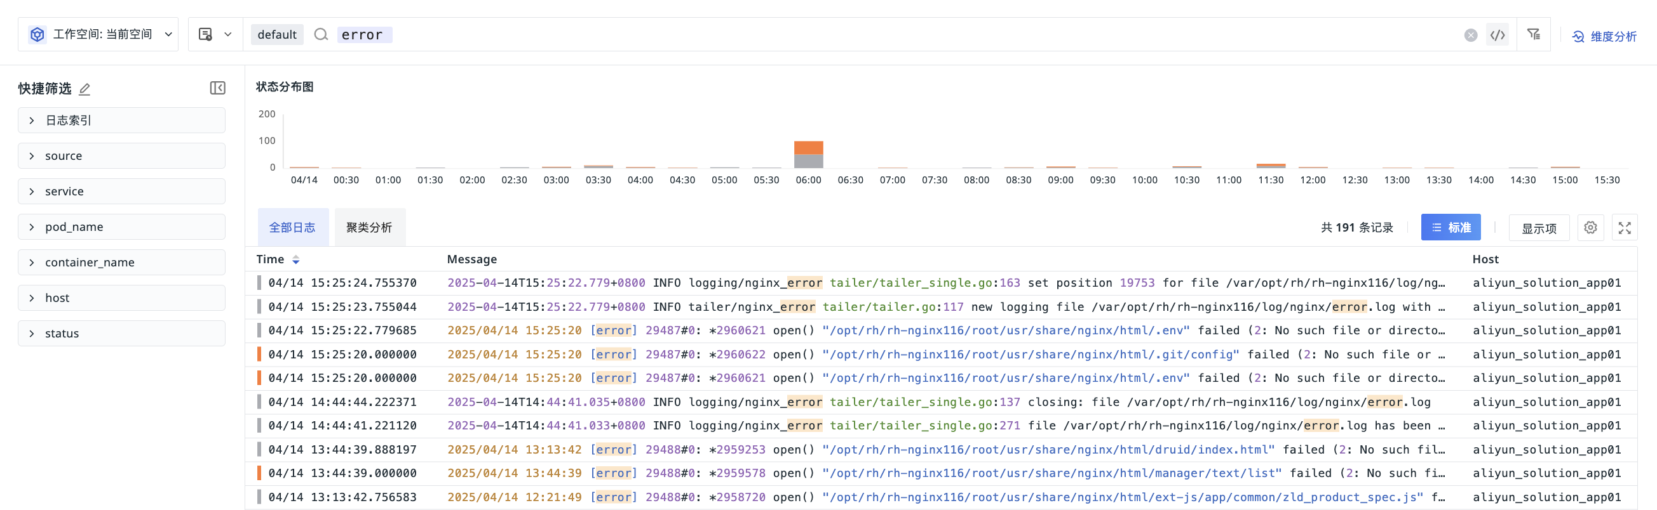Image resolution: width=1657 pixels, height=510 pixels.
Task: Open log row 04/14 15:25:23.755044
Action: pos(941,307)
